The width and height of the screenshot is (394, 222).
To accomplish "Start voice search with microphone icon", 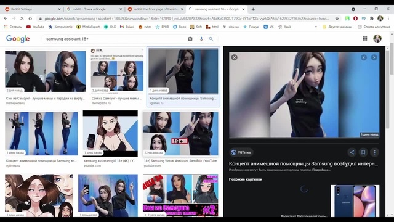I will point(201,39).
